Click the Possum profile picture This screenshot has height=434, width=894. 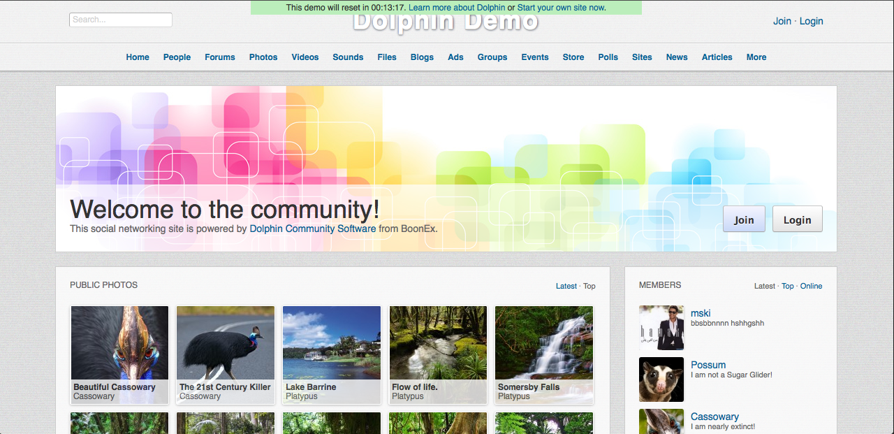pyautogui.click(x=661, y=379)
